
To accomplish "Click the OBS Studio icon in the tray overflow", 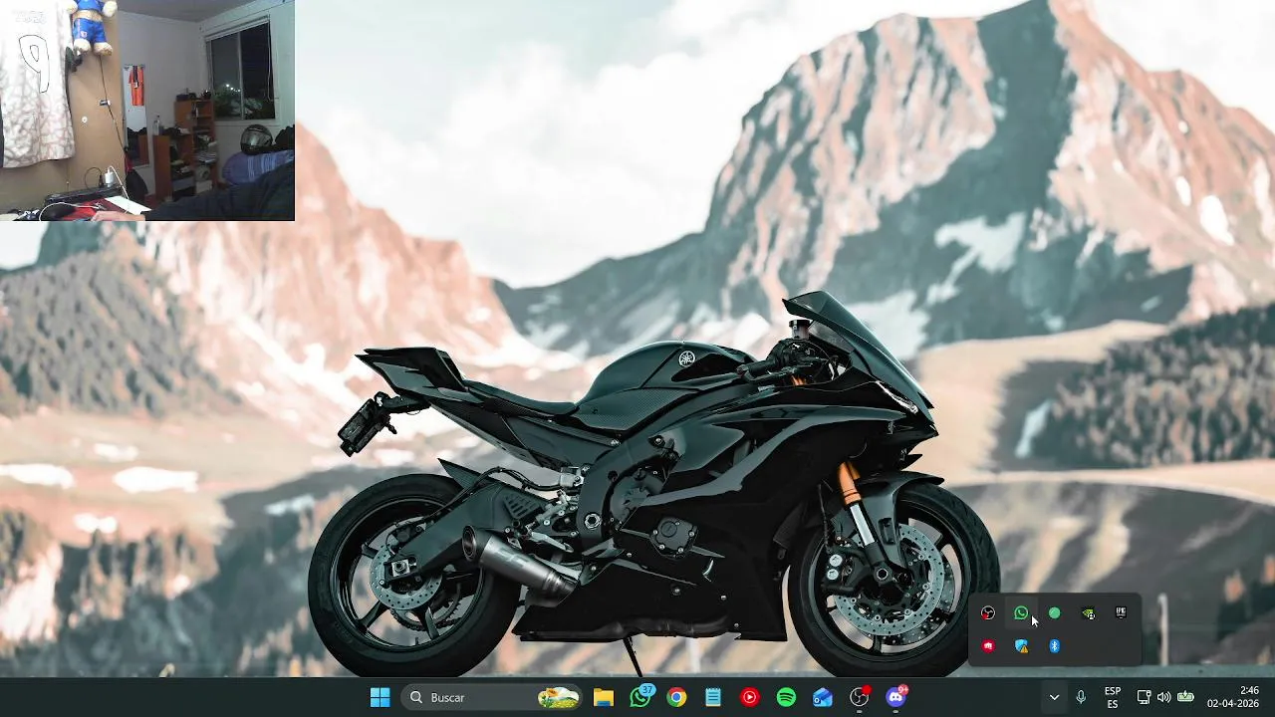I will click(x=988, y=613).
